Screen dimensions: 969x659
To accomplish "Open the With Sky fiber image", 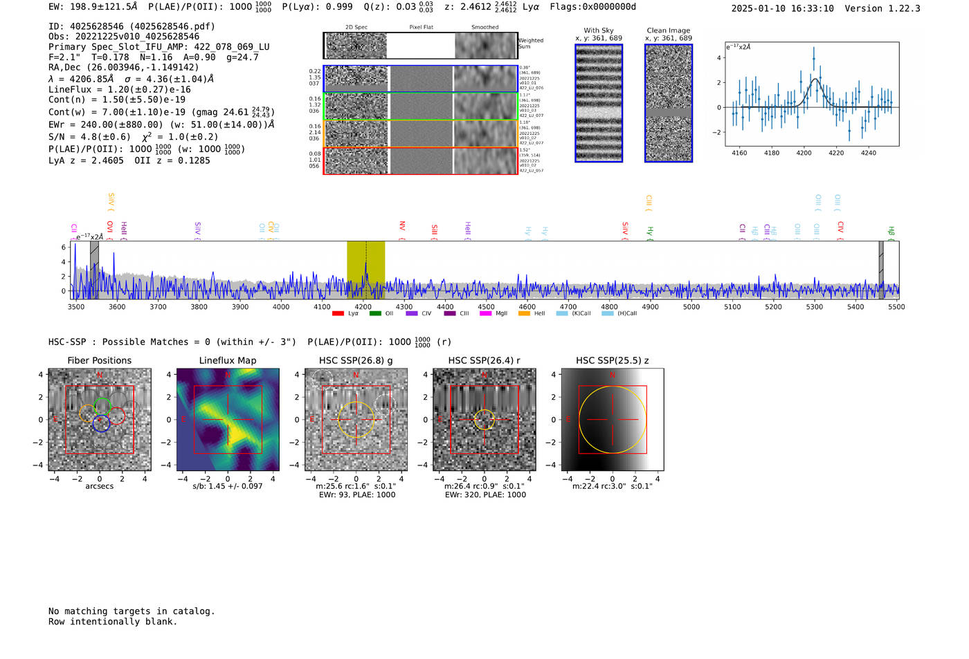I will (x=599, y=103).
